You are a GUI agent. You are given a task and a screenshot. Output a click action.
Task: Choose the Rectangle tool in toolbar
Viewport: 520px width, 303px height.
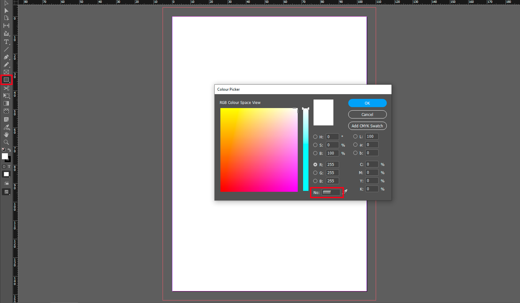pyautogui.click(x=6, y=80)
